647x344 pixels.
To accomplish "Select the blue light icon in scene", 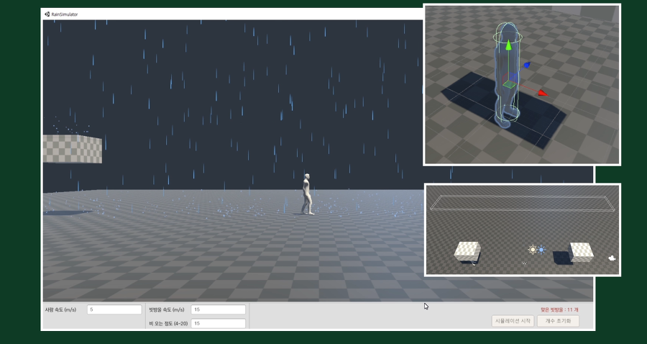I will pyautogui.click(x=541, y=250).
